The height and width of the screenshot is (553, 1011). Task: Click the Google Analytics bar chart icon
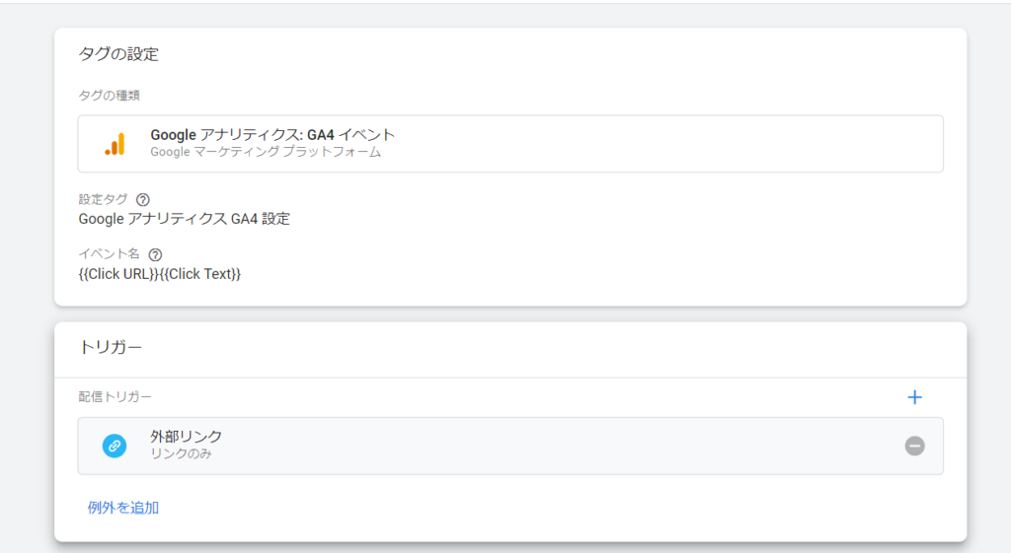click(x=115, y=144)
